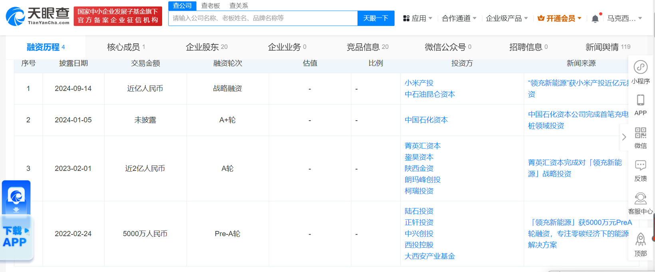Open the APP phone icon in sidebar
This screenshot has height=272, width=655.
[641, 100]
